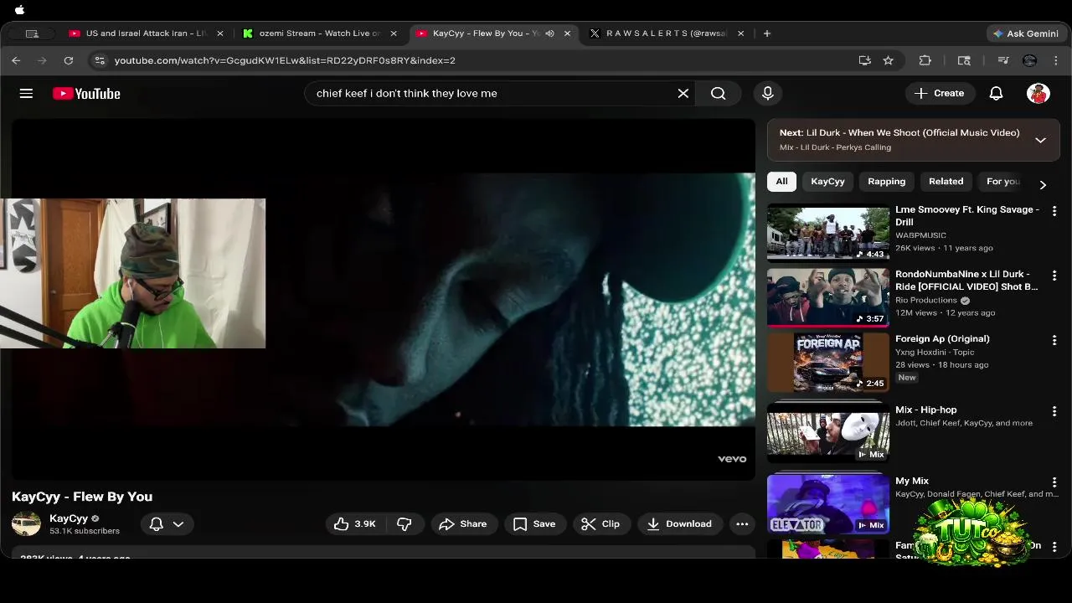Viewport: 1072px width, 603px height.
Task: Dislike the video with thumbs down
Action: click(405, 523)
